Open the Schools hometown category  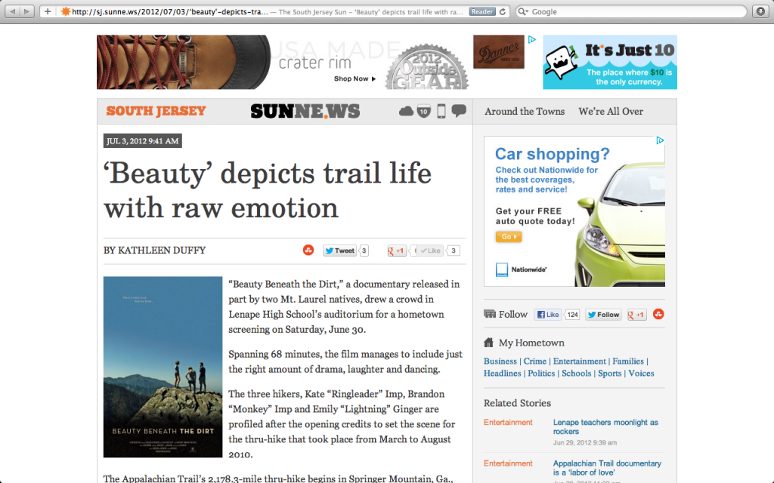click(576, 373)
